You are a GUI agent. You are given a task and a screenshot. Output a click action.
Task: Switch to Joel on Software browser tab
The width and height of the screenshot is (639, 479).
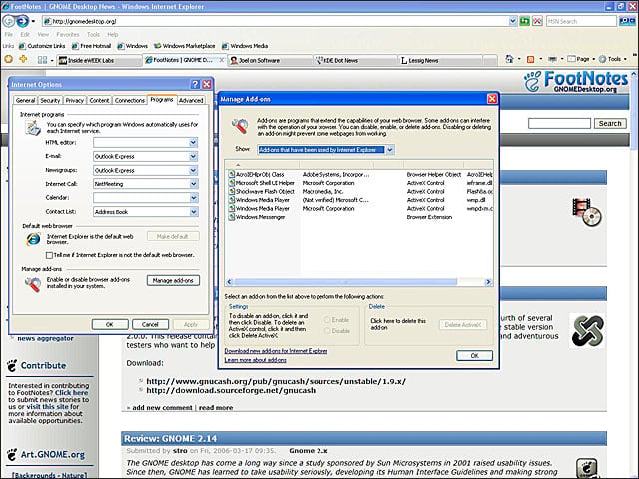coord(269,60)
